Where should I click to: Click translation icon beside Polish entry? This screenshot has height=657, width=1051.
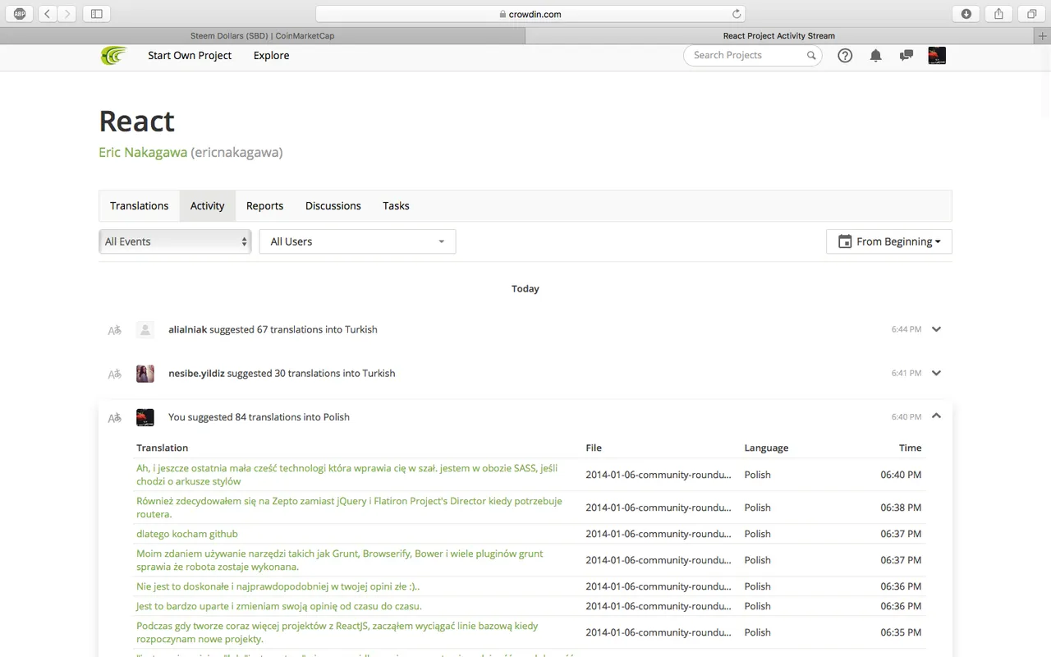coord(115,418)
